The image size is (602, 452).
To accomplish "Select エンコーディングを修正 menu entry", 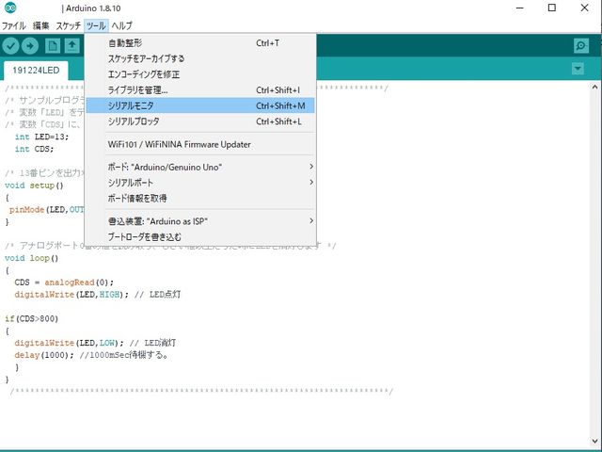I will tap(200, 74).
